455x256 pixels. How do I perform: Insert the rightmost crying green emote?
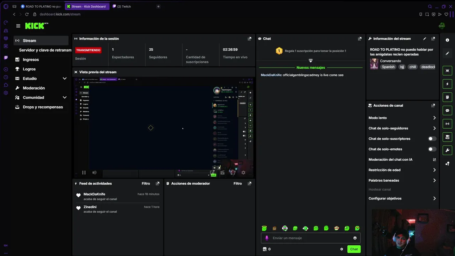(x=357, y=228)
